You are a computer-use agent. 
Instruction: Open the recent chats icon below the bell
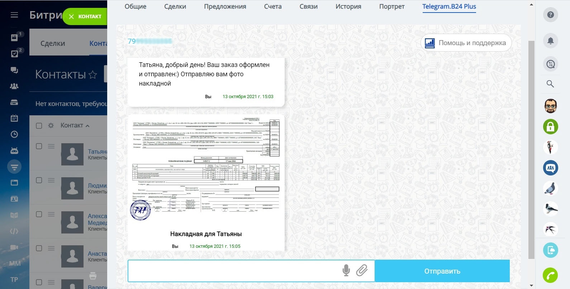click(551, 64)
